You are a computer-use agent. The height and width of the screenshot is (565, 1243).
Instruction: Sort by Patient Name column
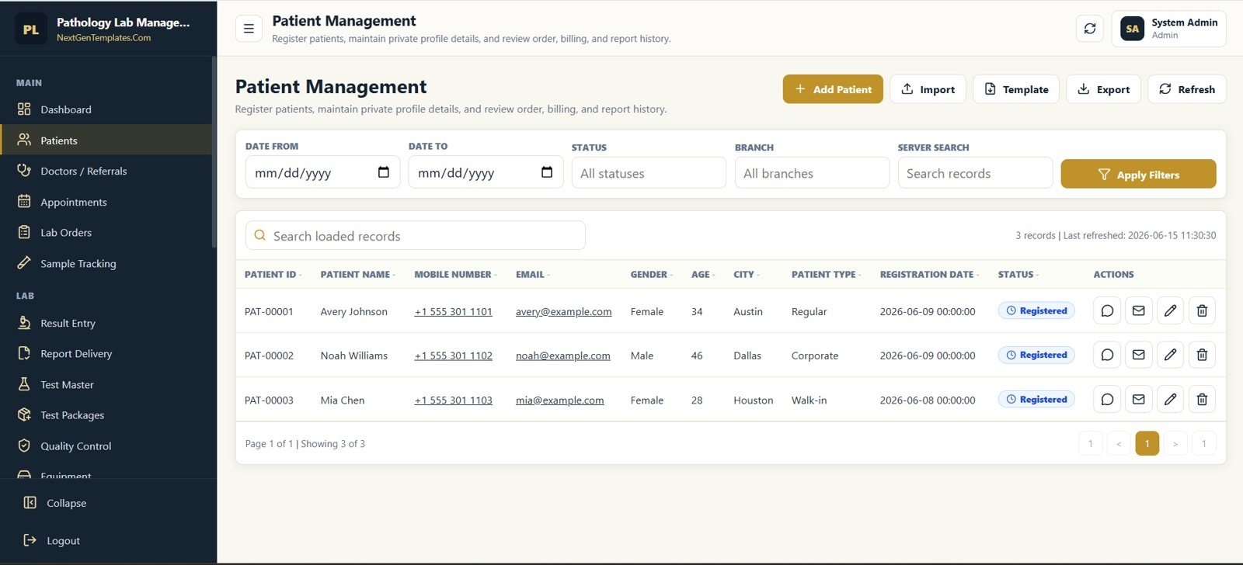357,275
